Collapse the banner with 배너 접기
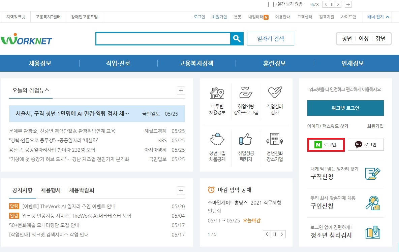 click(x=378, y=17)
